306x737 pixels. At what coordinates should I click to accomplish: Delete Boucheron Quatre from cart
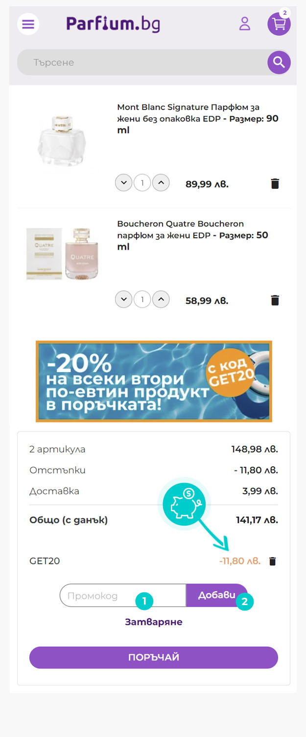275,300
